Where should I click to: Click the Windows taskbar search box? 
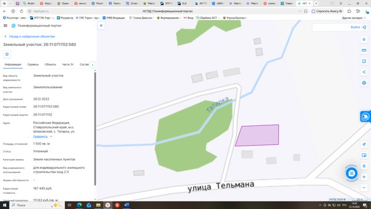click(37, 205)
